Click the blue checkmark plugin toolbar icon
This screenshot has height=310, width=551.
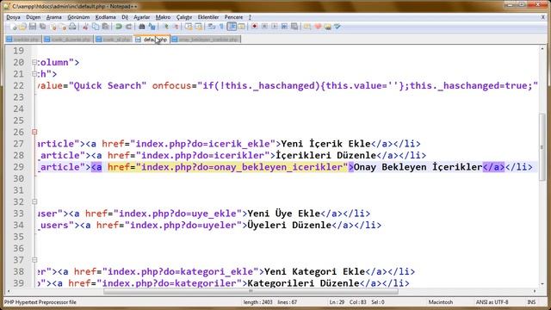337,27
